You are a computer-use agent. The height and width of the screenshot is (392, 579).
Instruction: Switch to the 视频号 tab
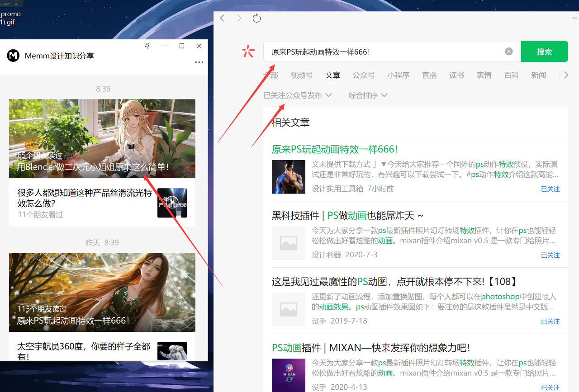pyautogui.click(x=301, y=76)
